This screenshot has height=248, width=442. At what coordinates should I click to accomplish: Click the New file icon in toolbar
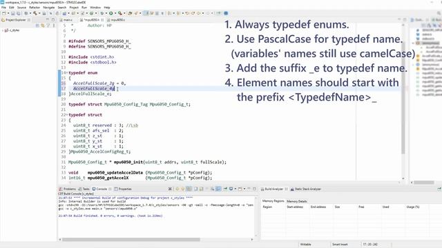(x=4, y=13)
